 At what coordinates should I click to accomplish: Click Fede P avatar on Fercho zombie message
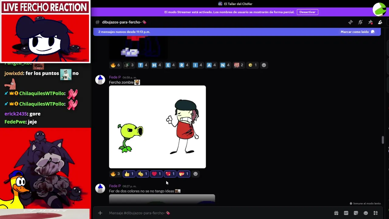[100, 80]
